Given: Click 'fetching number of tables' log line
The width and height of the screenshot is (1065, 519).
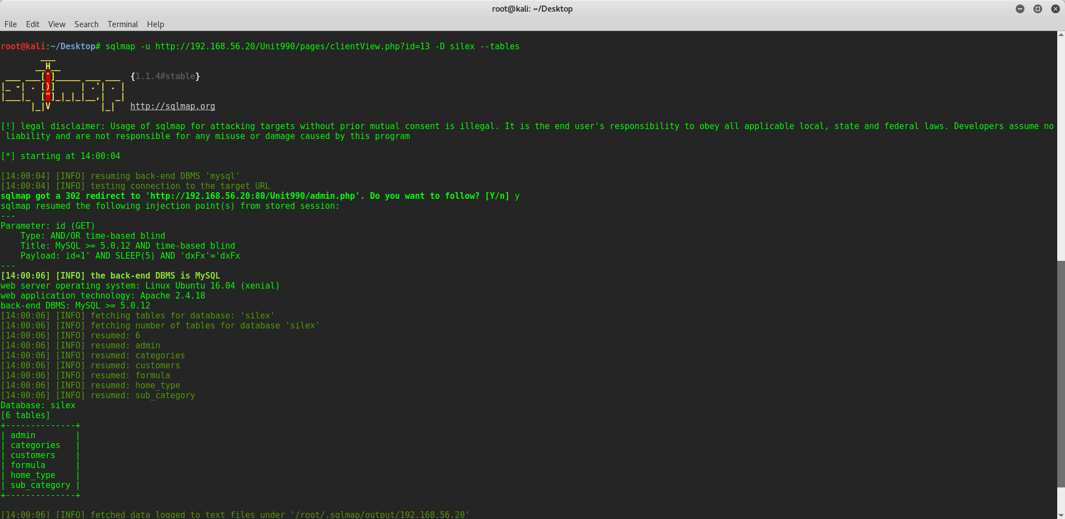Looking at the screenshot, I should 160,326.
